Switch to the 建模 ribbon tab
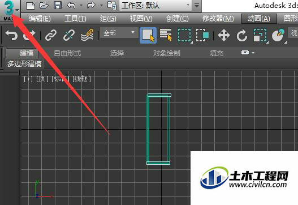 pyautogui.click(x=27, y=53)
